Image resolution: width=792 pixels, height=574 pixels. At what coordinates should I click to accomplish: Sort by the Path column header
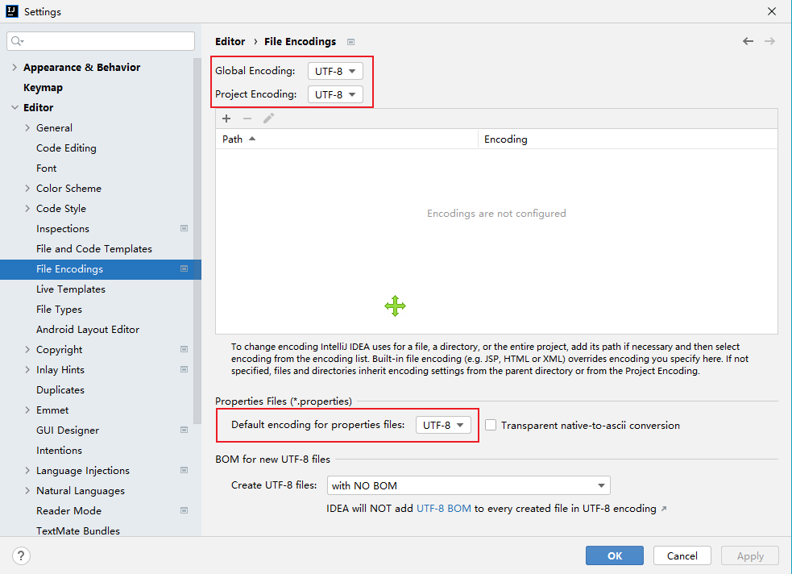[x=346, y=139]
